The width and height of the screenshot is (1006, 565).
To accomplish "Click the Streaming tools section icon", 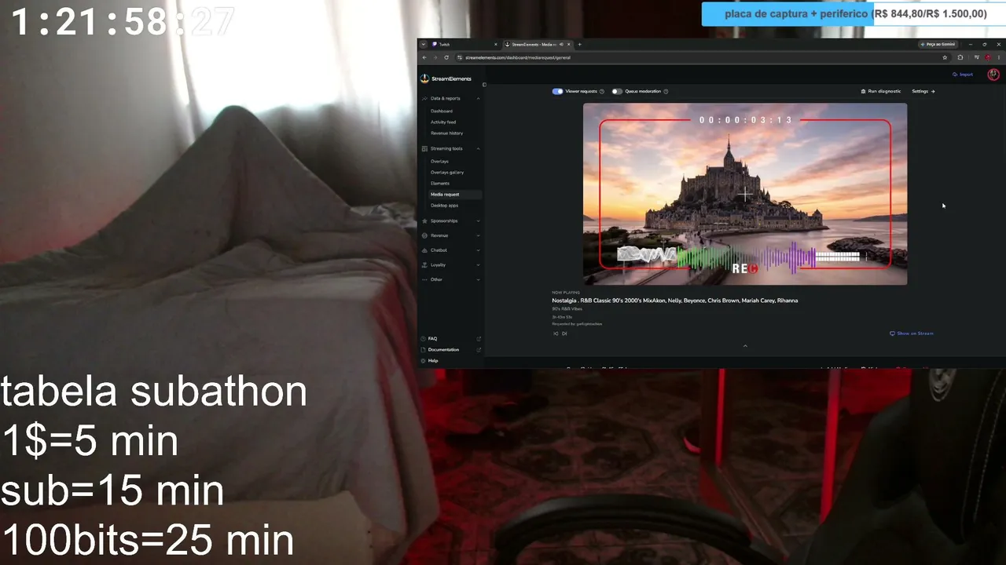I will pyautogui.click(x=424, y=148).
